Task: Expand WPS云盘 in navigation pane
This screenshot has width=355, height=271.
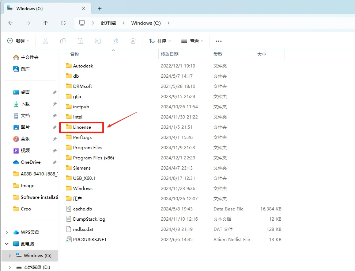Action: coord(7,232)
